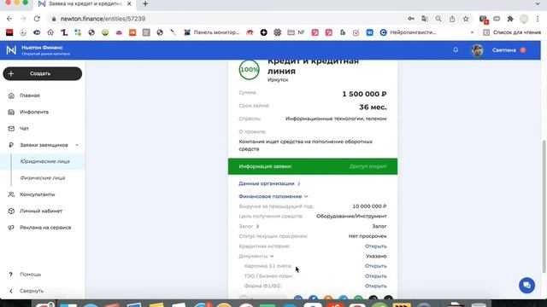This screenshot has width=547, height=307.
Task: Open Форма Ф1/Ф2 document
Action: (x=375, y=286)
